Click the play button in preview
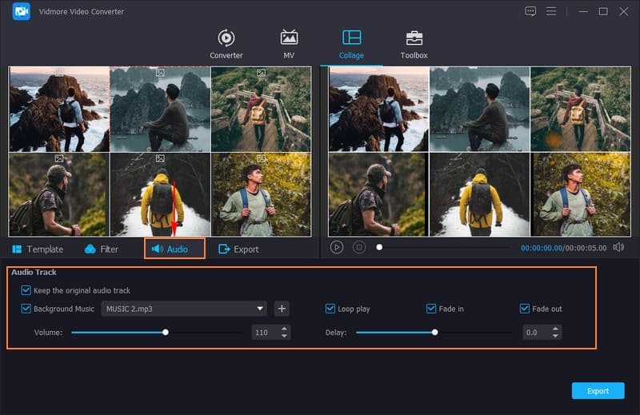The image size is (640, 415). [x=337, y=248]
